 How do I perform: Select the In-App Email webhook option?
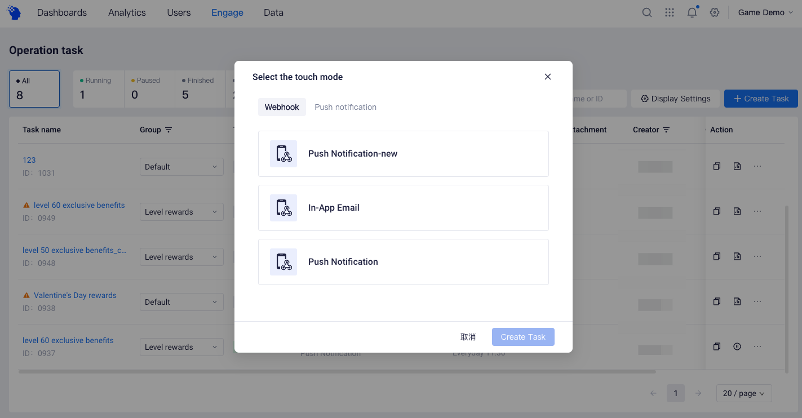(x=403, y=208)
